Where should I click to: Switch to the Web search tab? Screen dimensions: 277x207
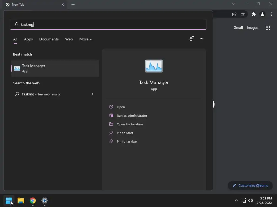point(69,39)
